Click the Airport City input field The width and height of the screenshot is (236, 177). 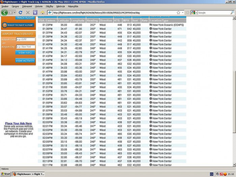26,47
